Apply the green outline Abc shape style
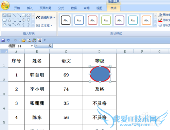Viewport: 170px width, 130px height. pos(106,20)
